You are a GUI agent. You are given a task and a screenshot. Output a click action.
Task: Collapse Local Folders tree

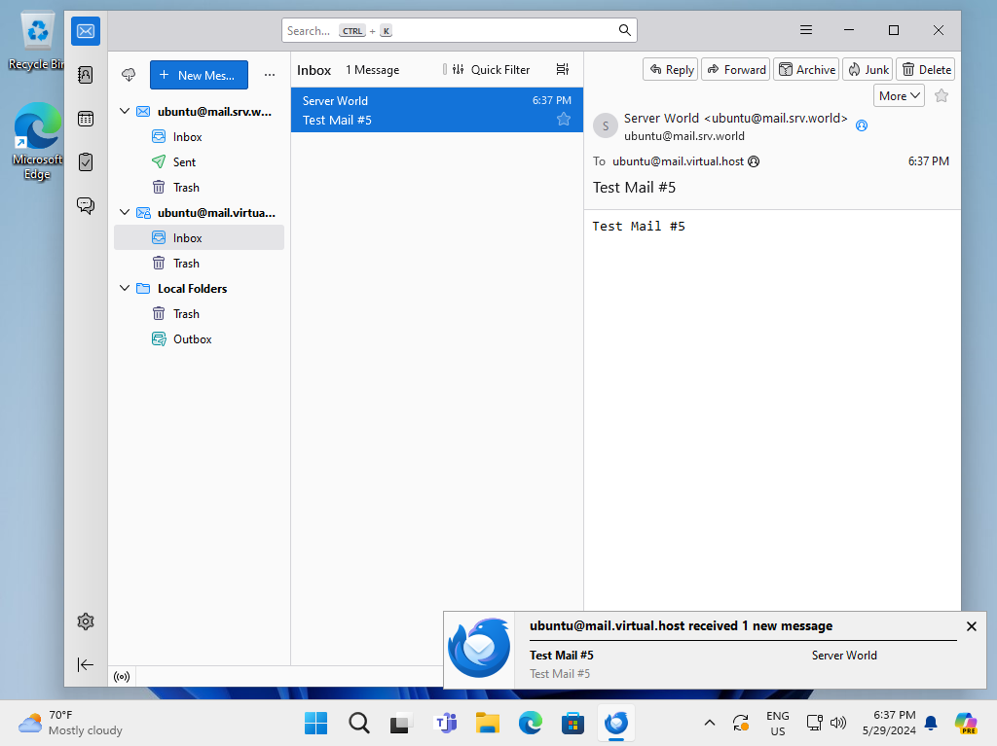click(x=125, y=288)
